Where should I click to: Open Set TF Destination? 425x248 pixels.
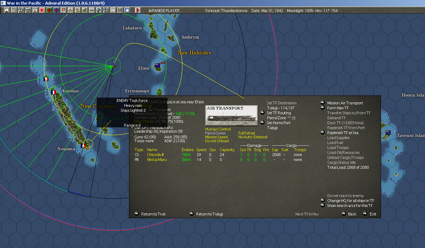click(x=282, y=103)
